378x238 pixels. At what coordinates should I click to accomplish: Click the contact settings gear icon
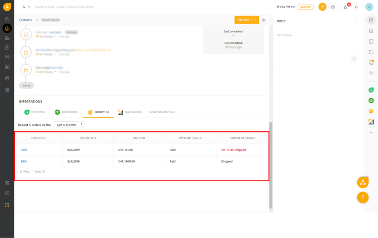pyautogui.click(x=264, y=20)
